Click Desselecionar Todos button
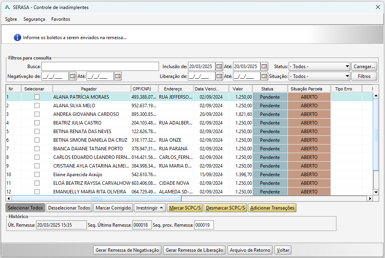Viewport: 385px width, 258px height. pos(69,207)
